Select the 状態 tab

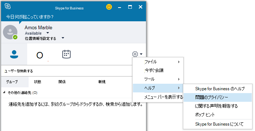37,82
